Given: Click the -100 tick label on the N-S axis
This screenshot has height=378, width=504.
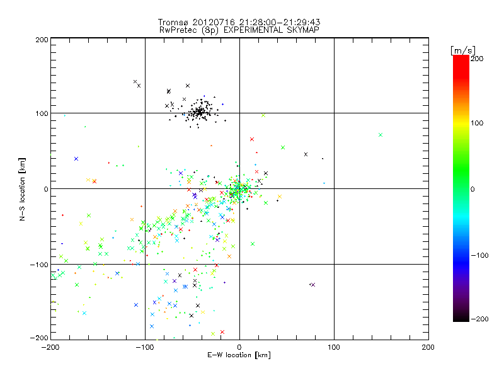Looking at the screenshot, I should point(39,265).
